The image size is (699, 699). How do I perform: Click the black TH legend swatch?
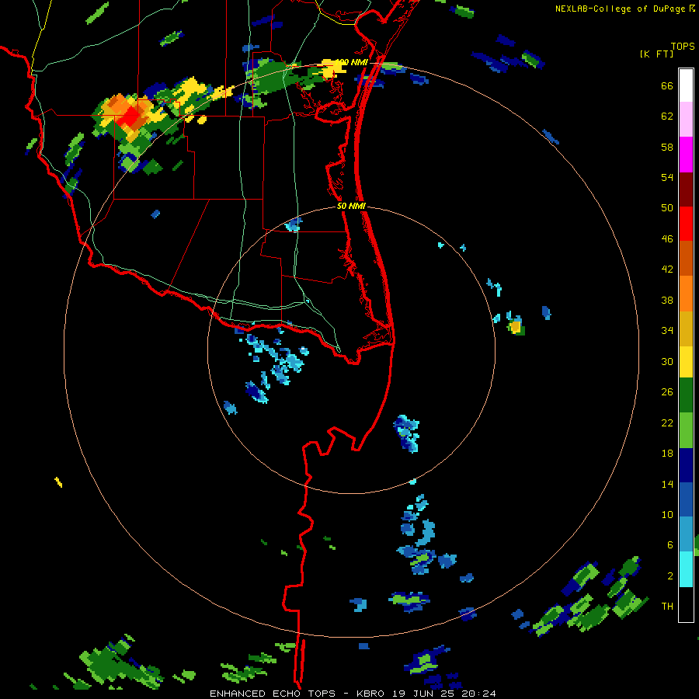(x=686, y=604)
